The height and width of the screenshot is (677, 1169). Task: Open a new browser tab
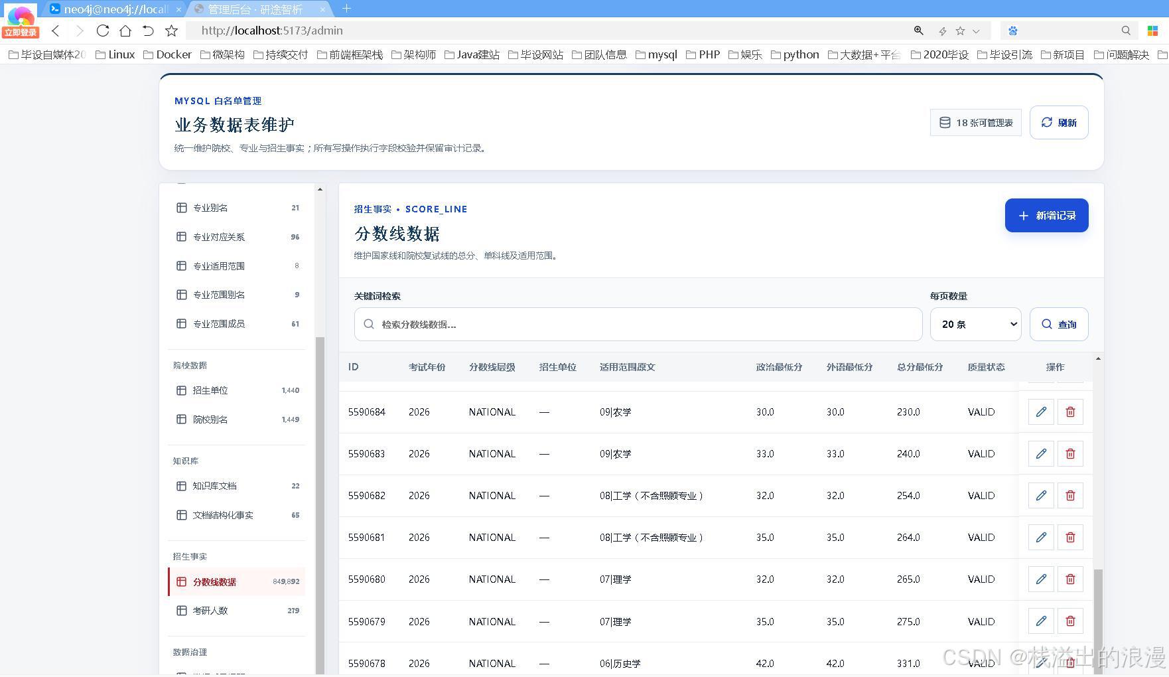coord(346,9)
